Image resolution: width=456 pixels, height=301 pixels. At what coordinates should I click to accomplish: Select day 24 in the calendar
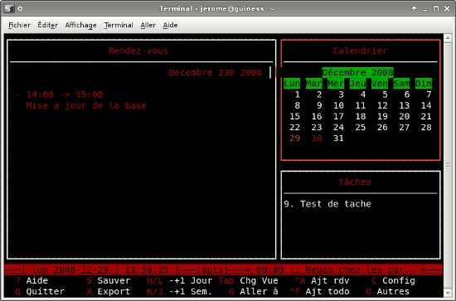[x=338, y=128]
